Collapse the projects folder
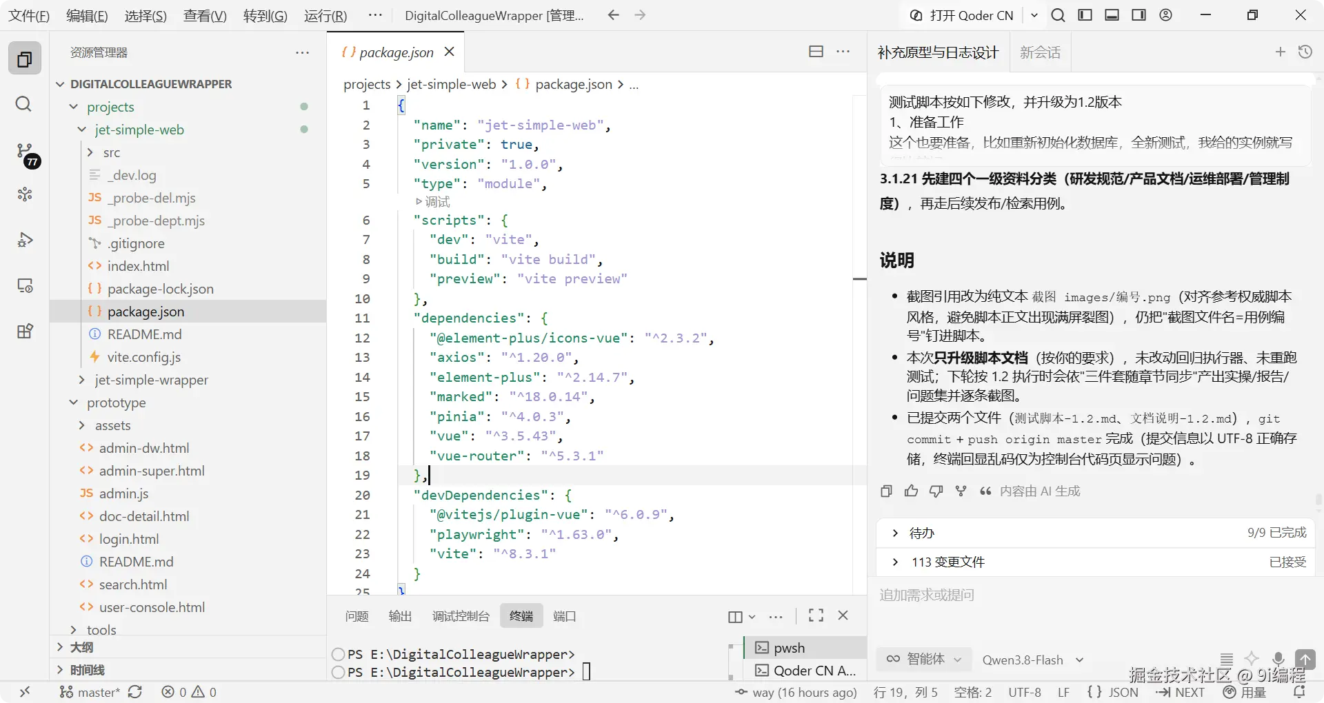Viewport: 1324px width, 703px height. coord(74,107)
